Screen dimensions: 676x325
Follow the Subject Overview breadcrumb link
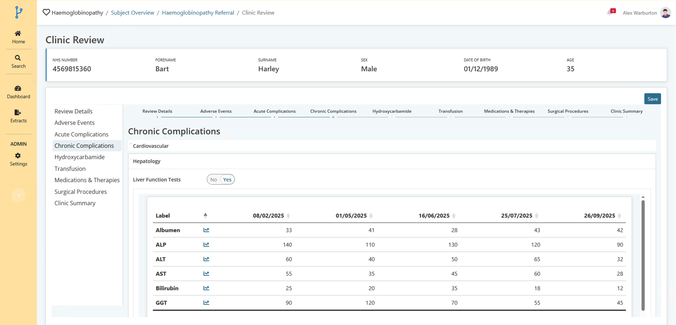132,13
